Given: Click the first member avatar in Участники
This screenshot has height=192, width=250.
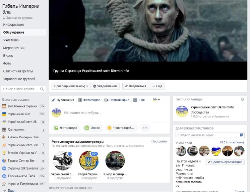Looking at the screenshot, I should coord(181,151).
